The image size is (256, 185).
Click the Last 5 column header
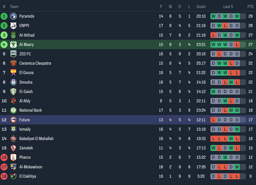click(x=228, y=7)
